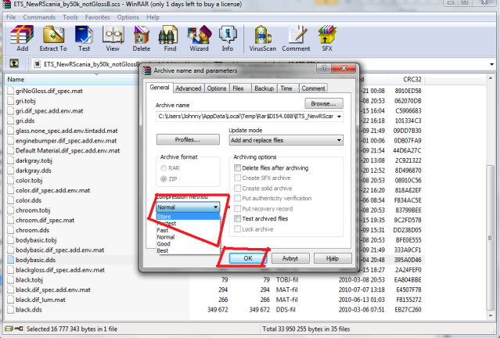Screen dimensions: 500x338
Task: Click the file icon beside gri.dds
Action: 10,120
